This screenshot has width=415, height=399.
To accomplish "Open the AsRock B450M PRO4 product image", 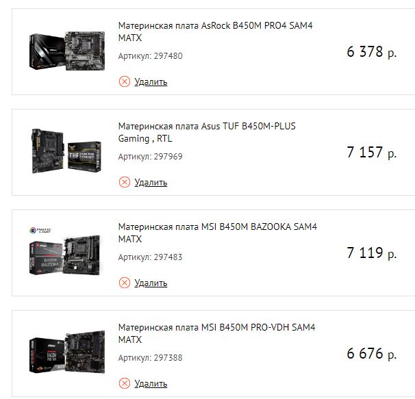I will coord(67,51).
